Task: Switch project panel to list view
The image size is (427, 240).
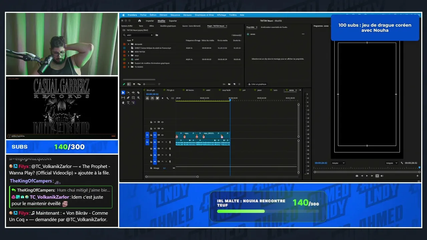Action: 129,84
